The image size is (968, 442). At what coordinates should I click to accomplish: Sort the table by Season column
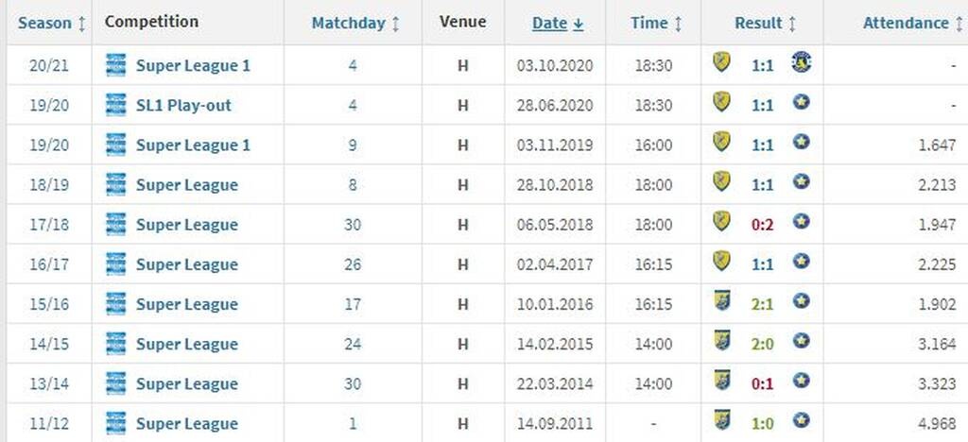(x=52, y=23)
